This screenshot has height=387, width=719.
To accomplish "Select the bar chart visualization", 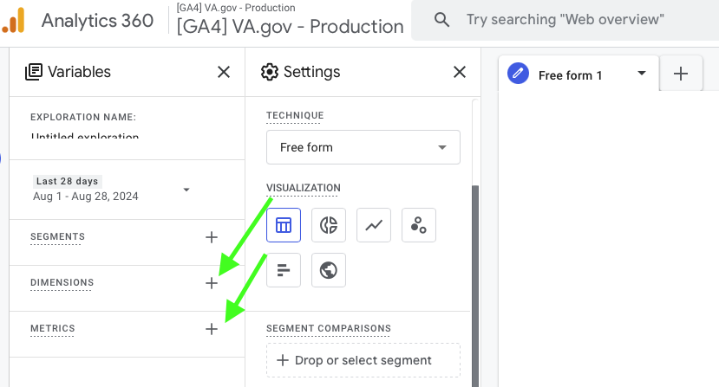I will pyautogui.click(x=284, y=270).
